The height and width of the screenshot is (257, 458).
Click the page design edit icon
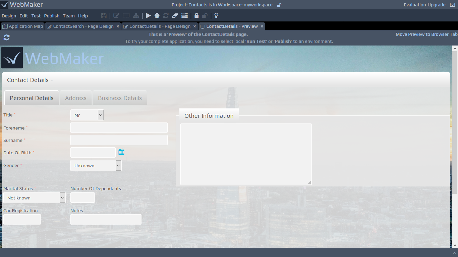[x=116, y=15]
